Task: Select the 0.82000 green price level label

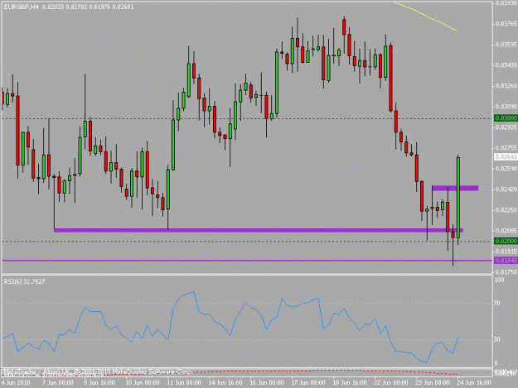Action: (506, 241)
